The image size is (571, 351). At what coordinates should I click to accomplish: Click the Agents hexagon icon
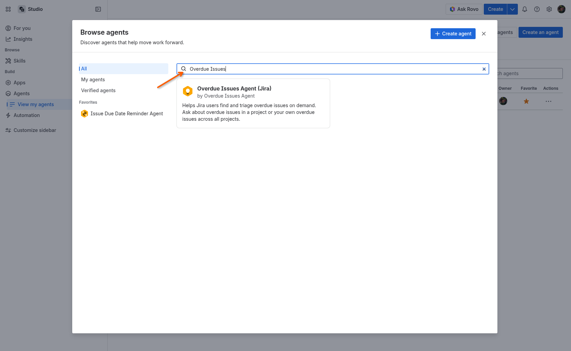[x=8, y=94]
